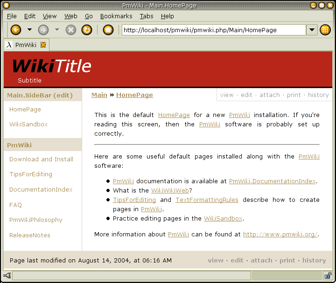
Task: Click the window menu button in title bar
Action: [x=6, y=5]
